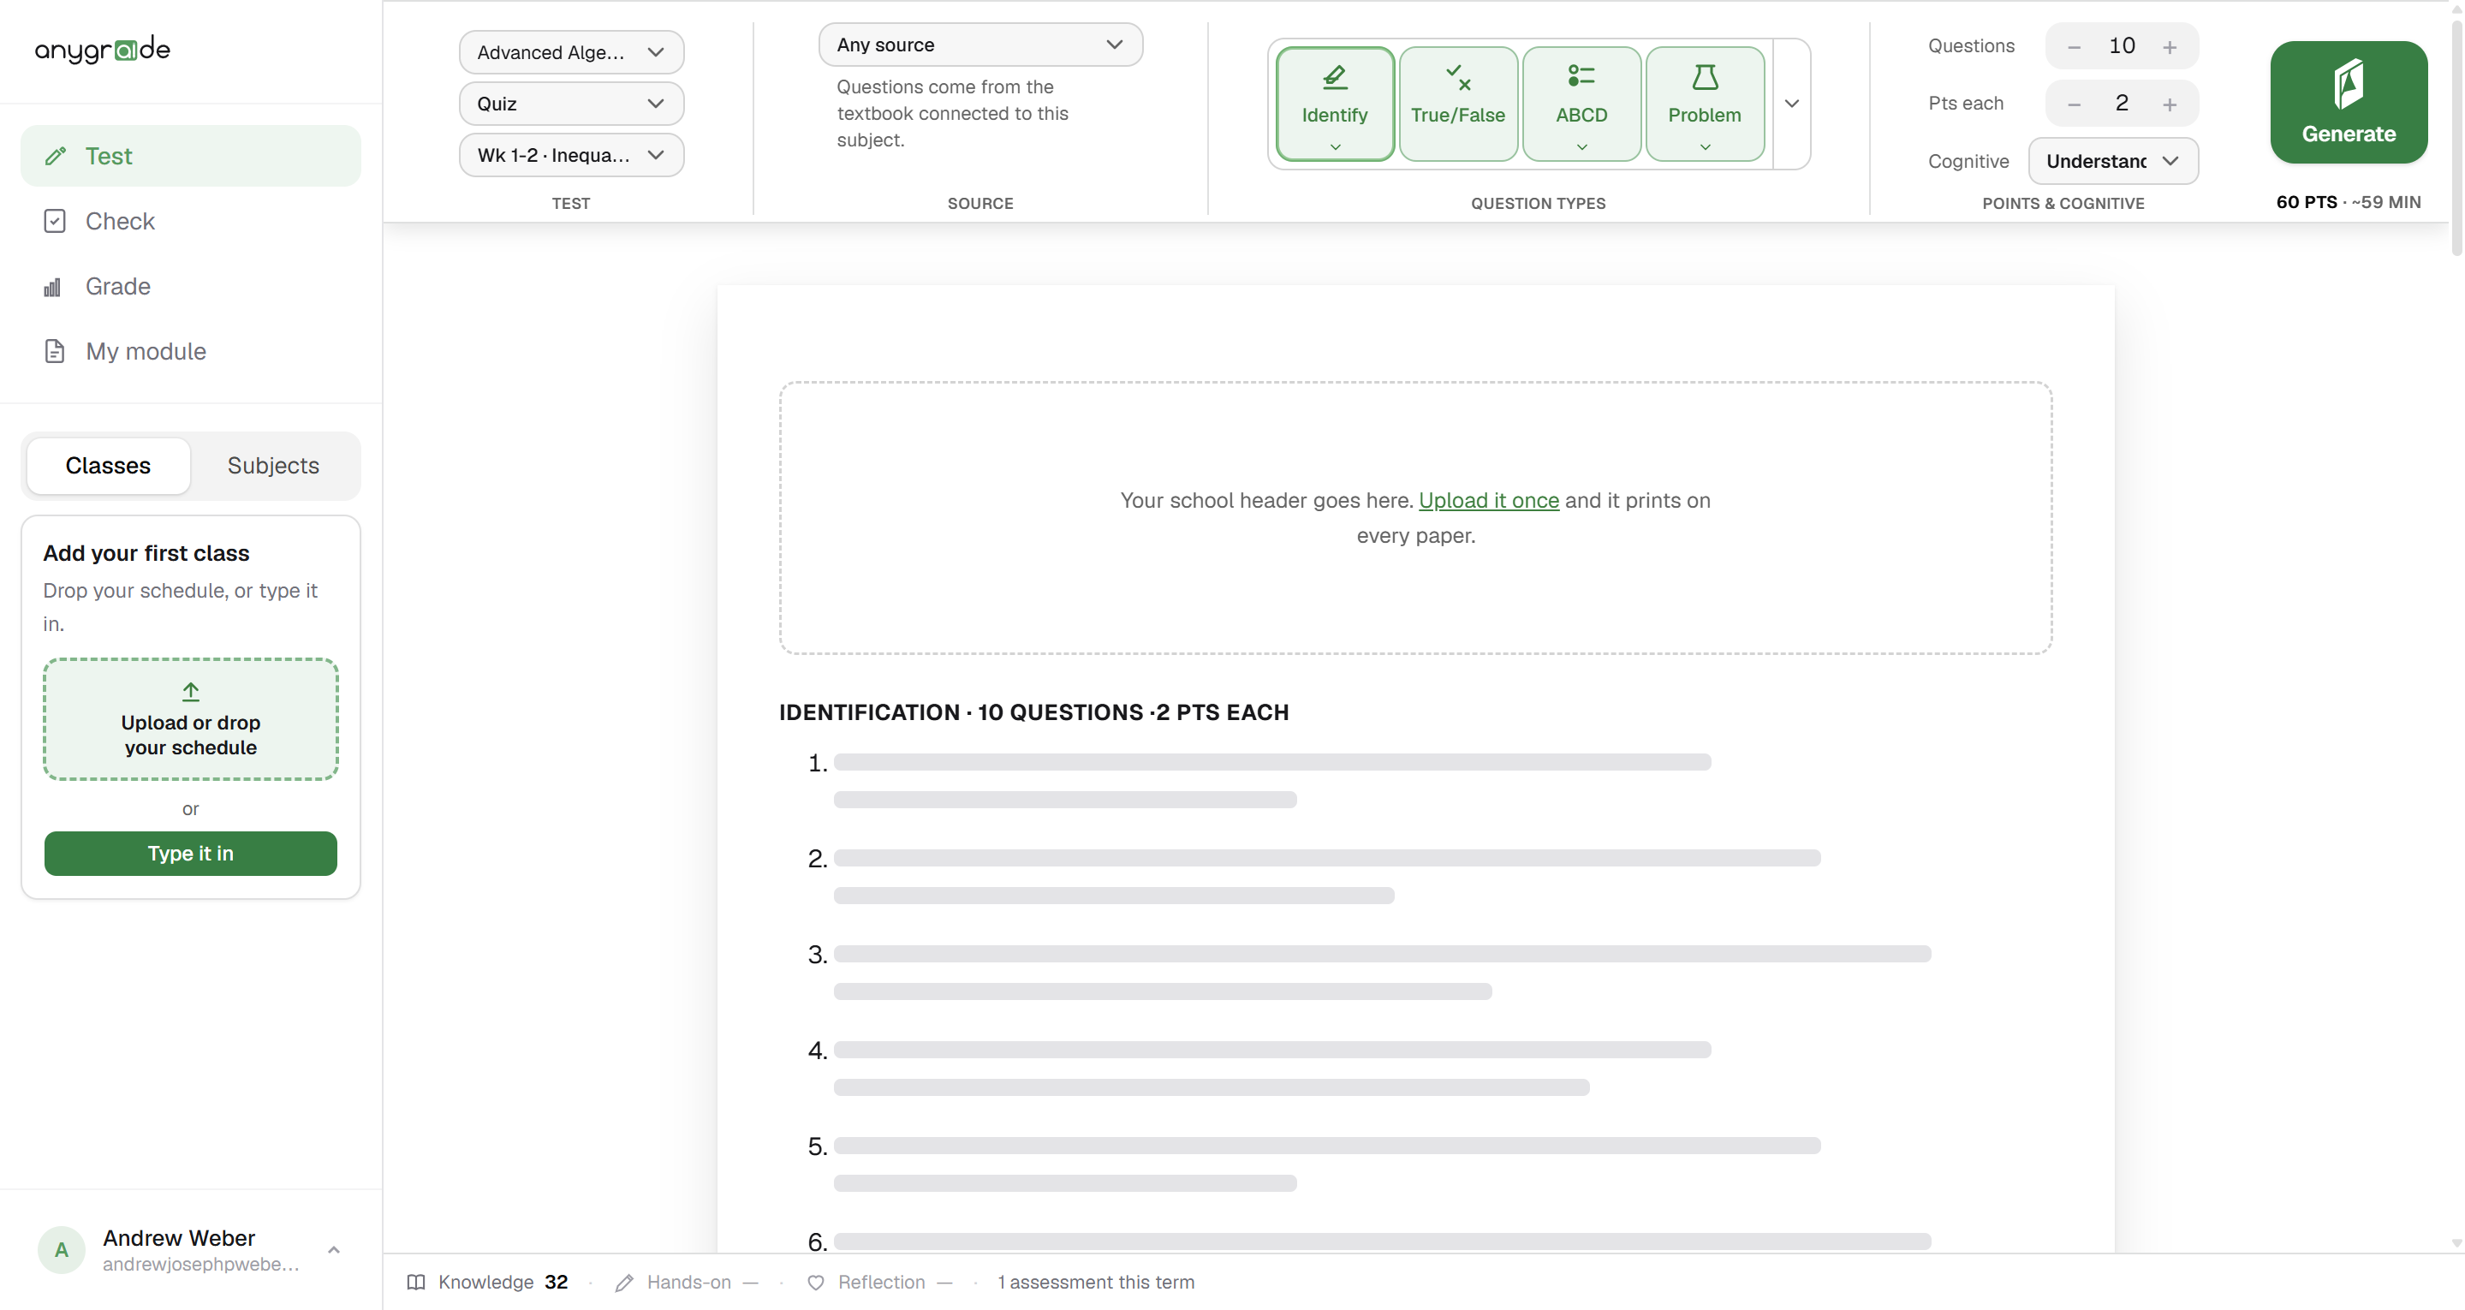Expand the chevron under Identify
Image resolution: width=2465 pixels, height=1310 pixels.
pyautogui.click(x=1334, y=146)
